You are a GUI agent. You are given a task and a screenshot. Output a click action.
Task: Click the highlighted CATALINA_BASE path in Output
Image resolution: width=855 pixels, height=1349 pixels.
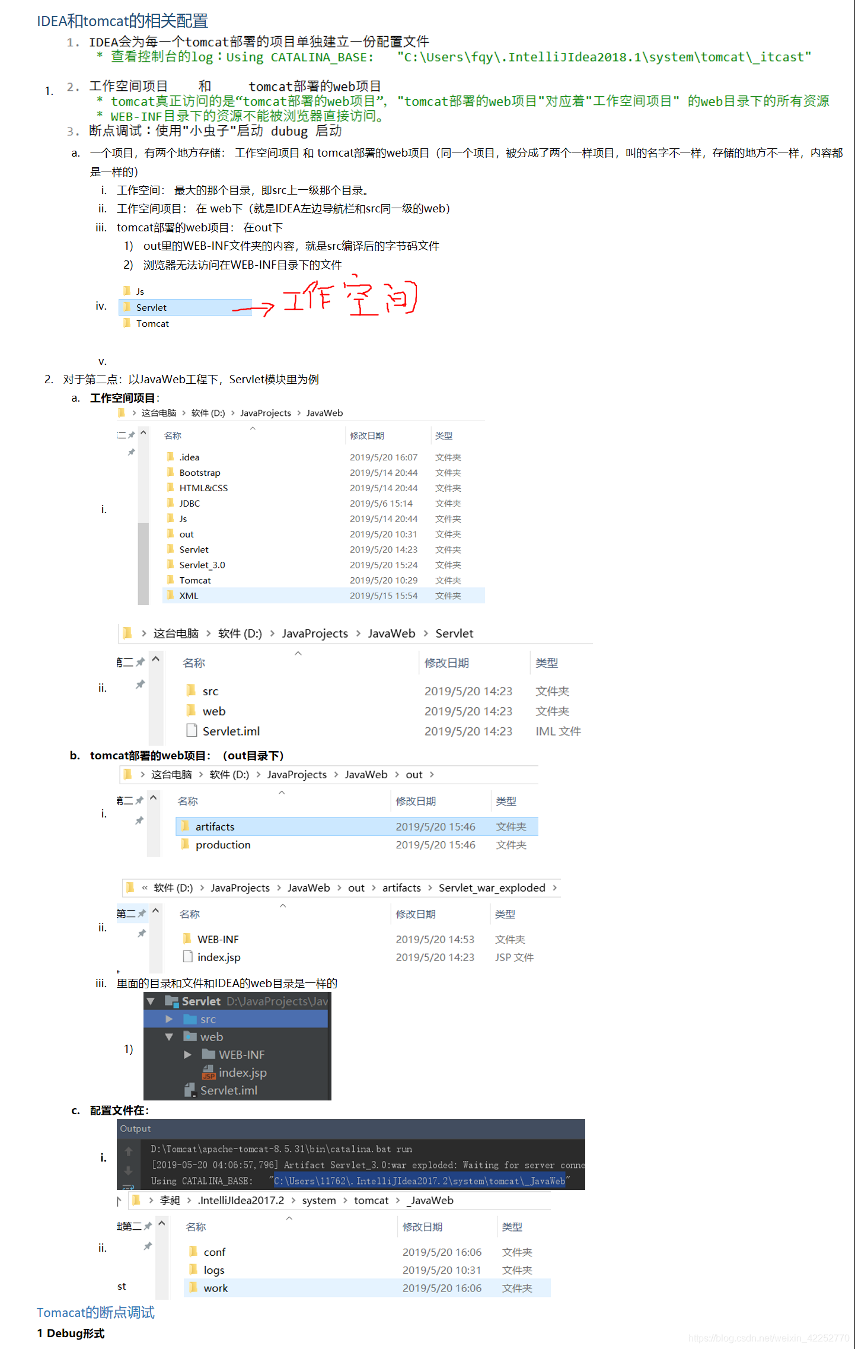click(x=419, y=1181)
